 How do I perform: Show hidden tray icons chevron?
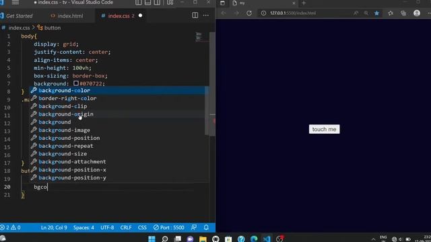click(373, 239)
